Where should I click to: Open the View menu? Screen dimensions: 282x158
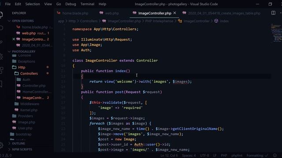48,4
